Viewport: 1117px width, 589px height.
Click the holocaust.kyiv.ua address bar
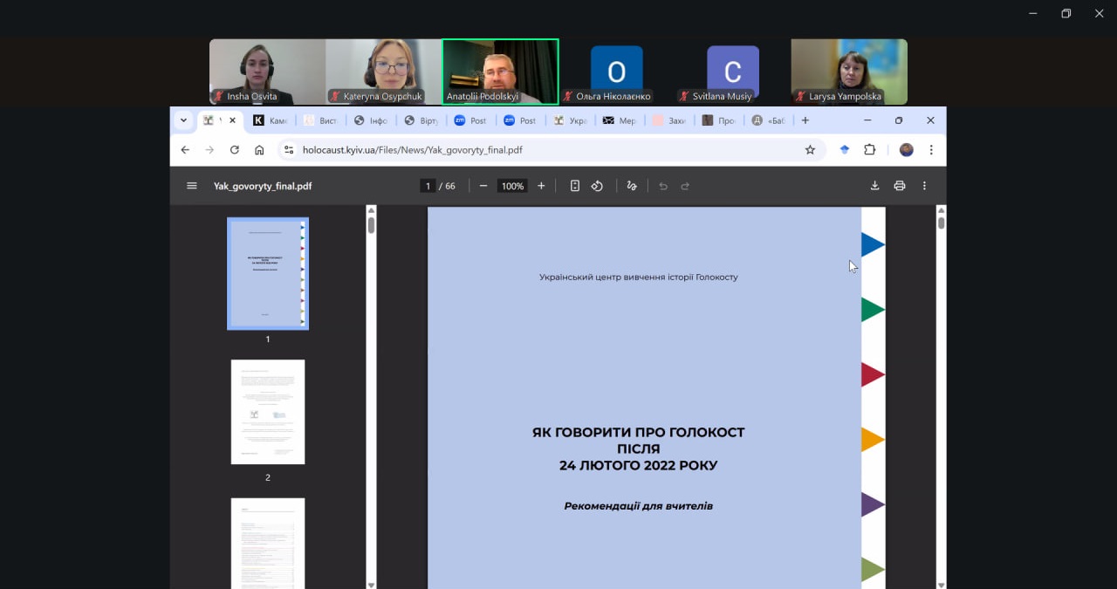tap(541, 150)
